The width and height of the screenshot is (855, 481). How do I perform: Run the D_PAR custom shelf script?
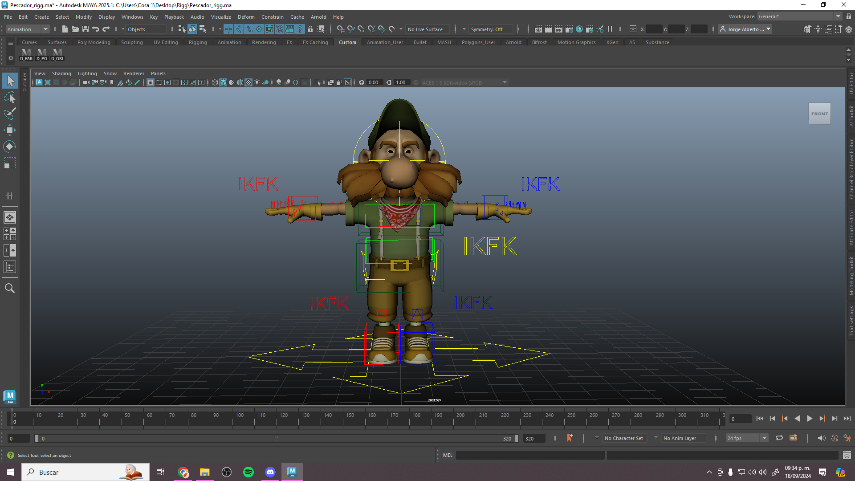click(26, 54)
